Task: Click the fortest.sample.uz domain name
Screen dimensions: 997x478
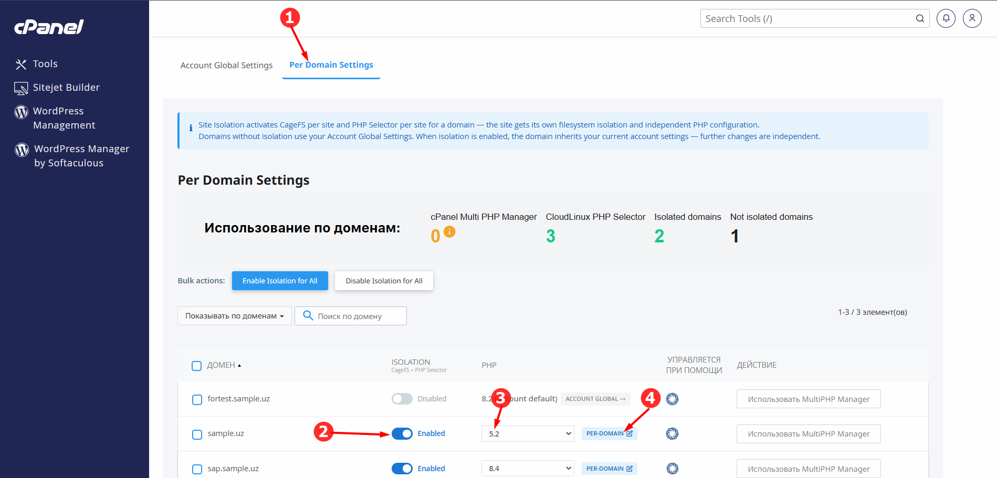Action: coord(239,399)
